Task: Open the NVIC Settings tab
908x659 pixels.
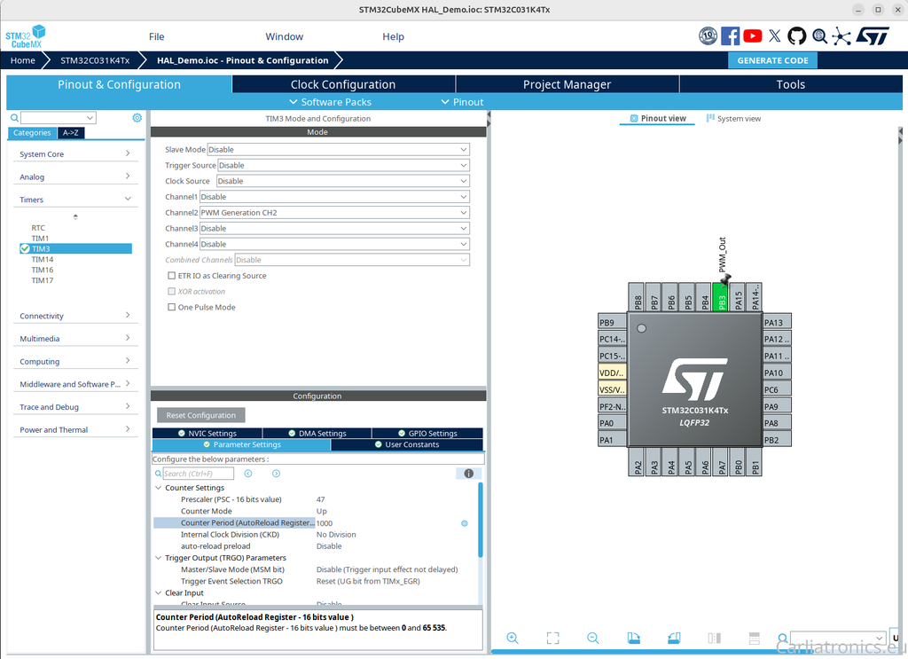Action: click(x=207, y=432)
